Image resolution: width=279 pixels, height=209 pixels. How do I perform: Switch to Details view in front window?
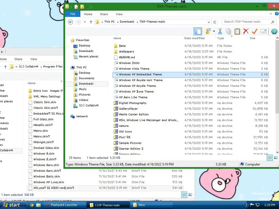(x=270, y=158)
